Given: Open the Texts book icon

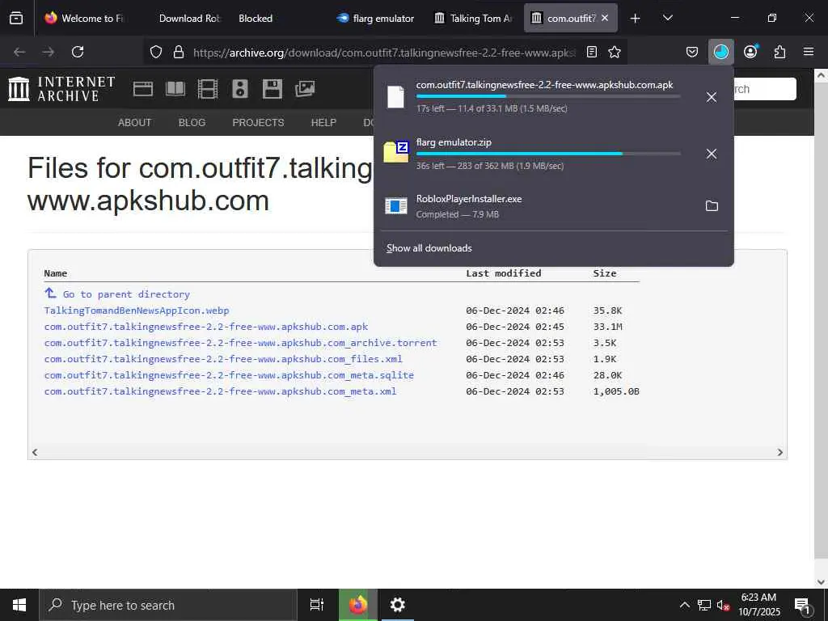Looking at the screenshot, I should pyautogui.click(x=175, y=89).
